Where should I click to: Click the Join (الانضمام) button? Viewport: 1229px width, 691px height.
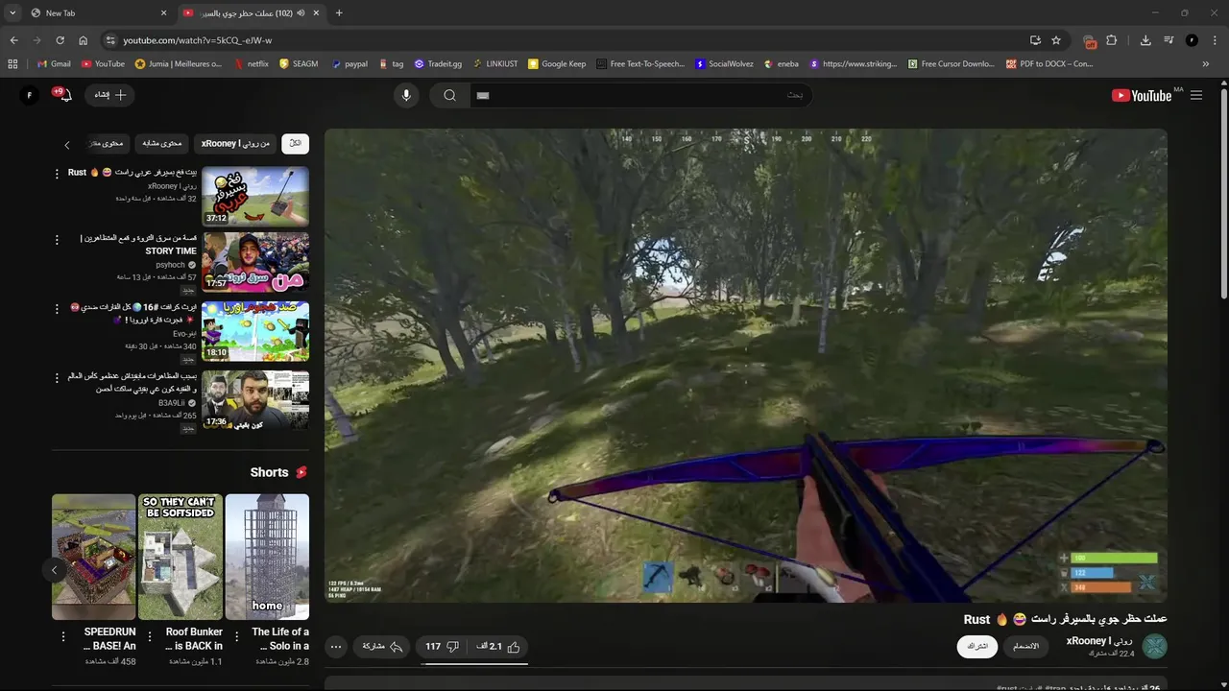(x=1026, y=647)
